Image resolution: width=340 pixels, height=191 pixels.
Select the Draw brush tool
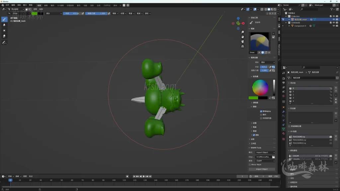pos(4,19)
